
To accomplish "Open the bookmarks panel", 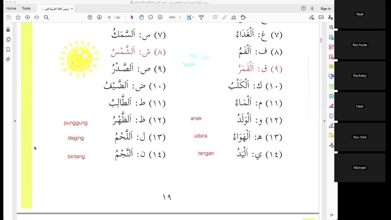I will click(x=8, y=50).
